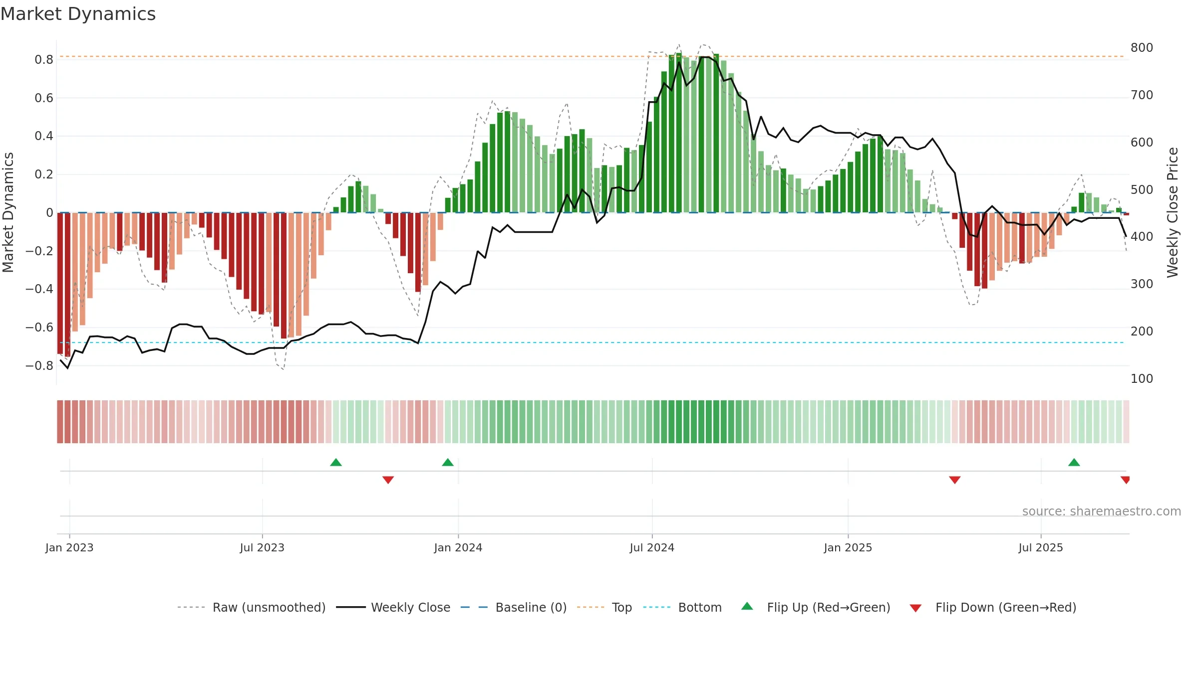The image size is (1198, 673).
Task: Click the pale pink last heatmap strip cell
Action: pyautogui.click(x=1126, y=422)
